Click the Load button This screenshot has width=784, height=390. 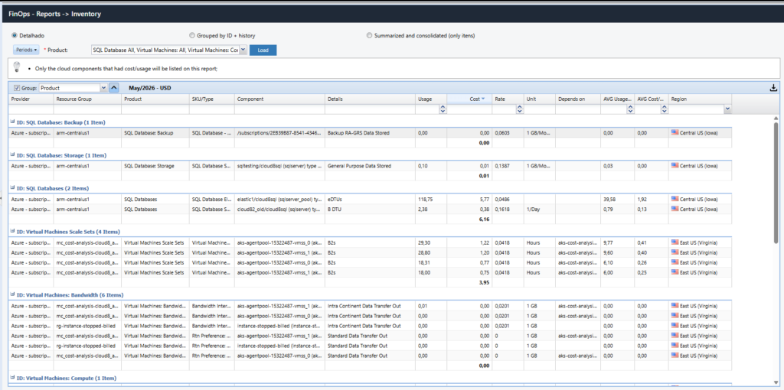263,50
